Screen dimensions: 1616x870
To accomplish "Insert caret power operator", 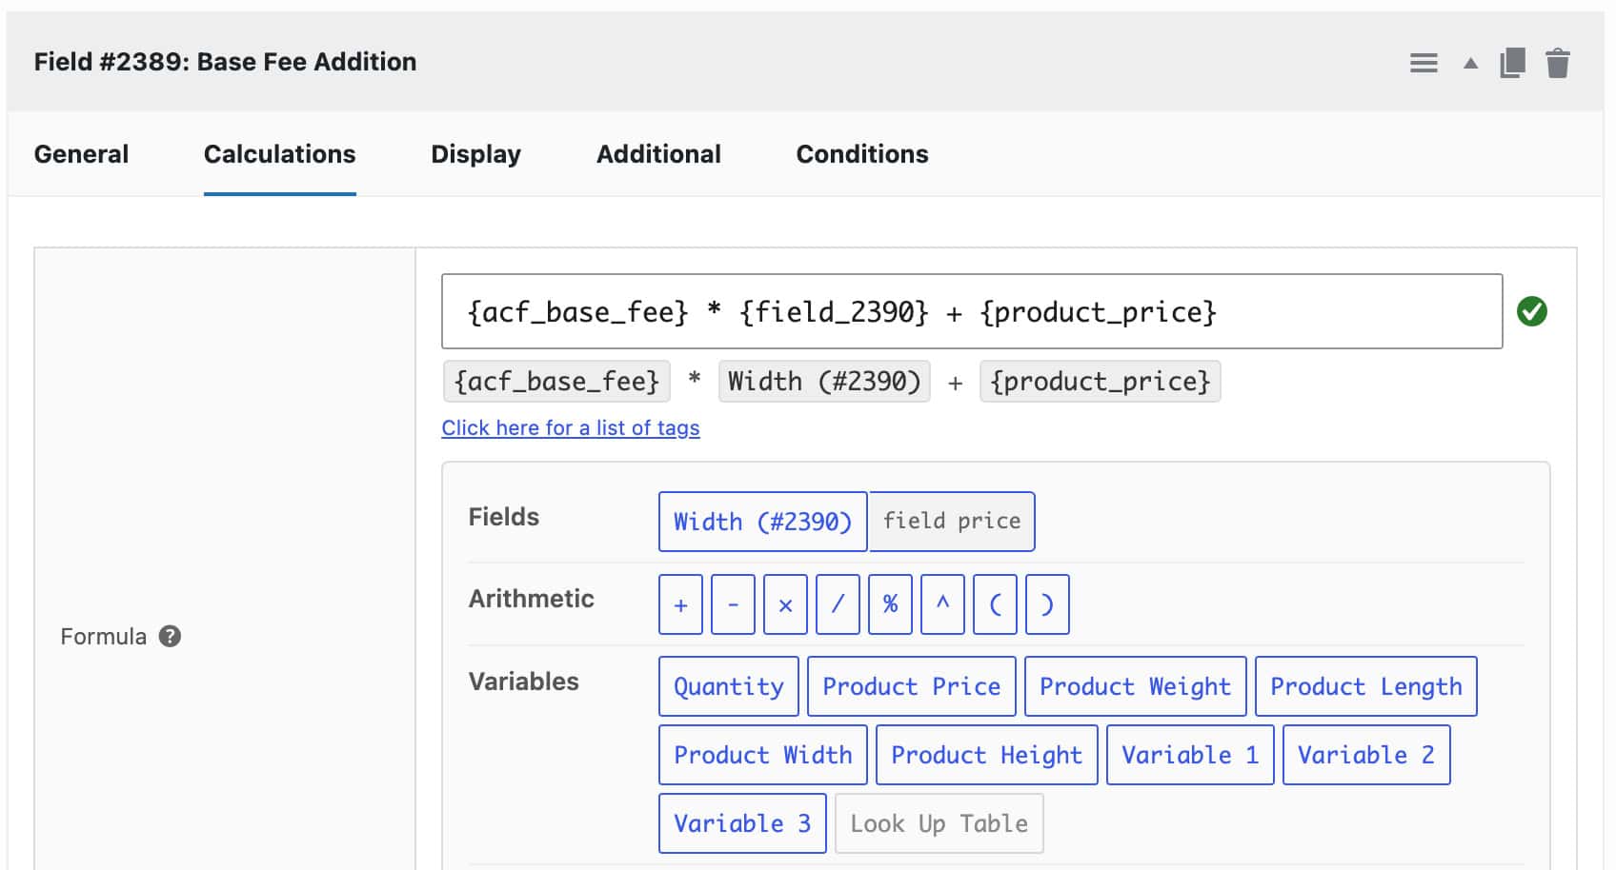I will point(942,604).
